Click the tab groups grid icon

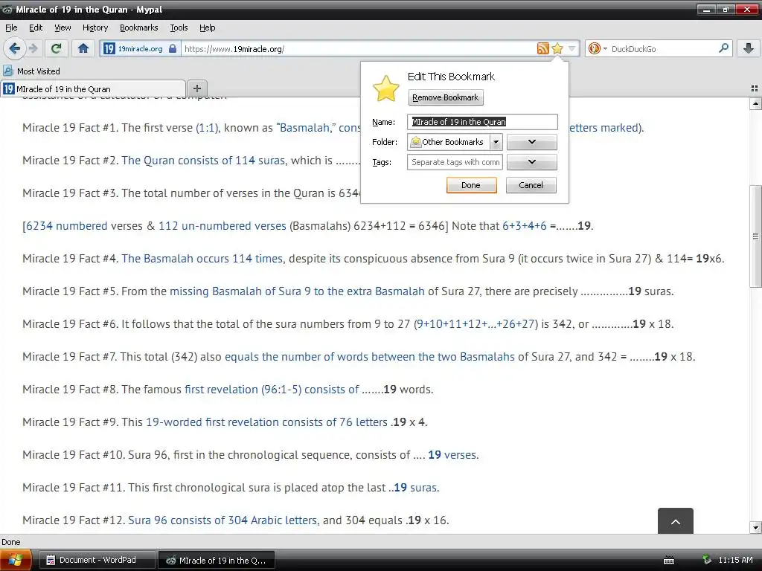755,88
